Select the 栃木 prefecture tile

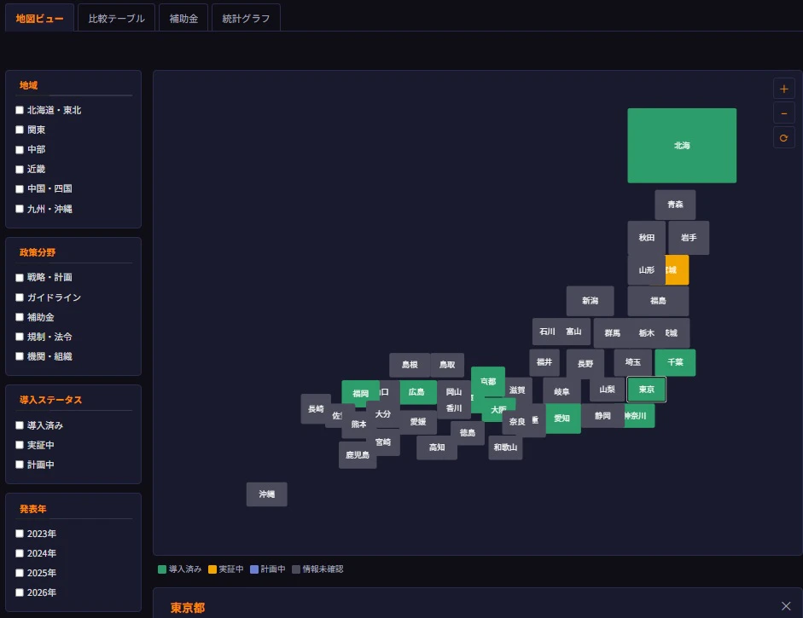tap(646, 333)
